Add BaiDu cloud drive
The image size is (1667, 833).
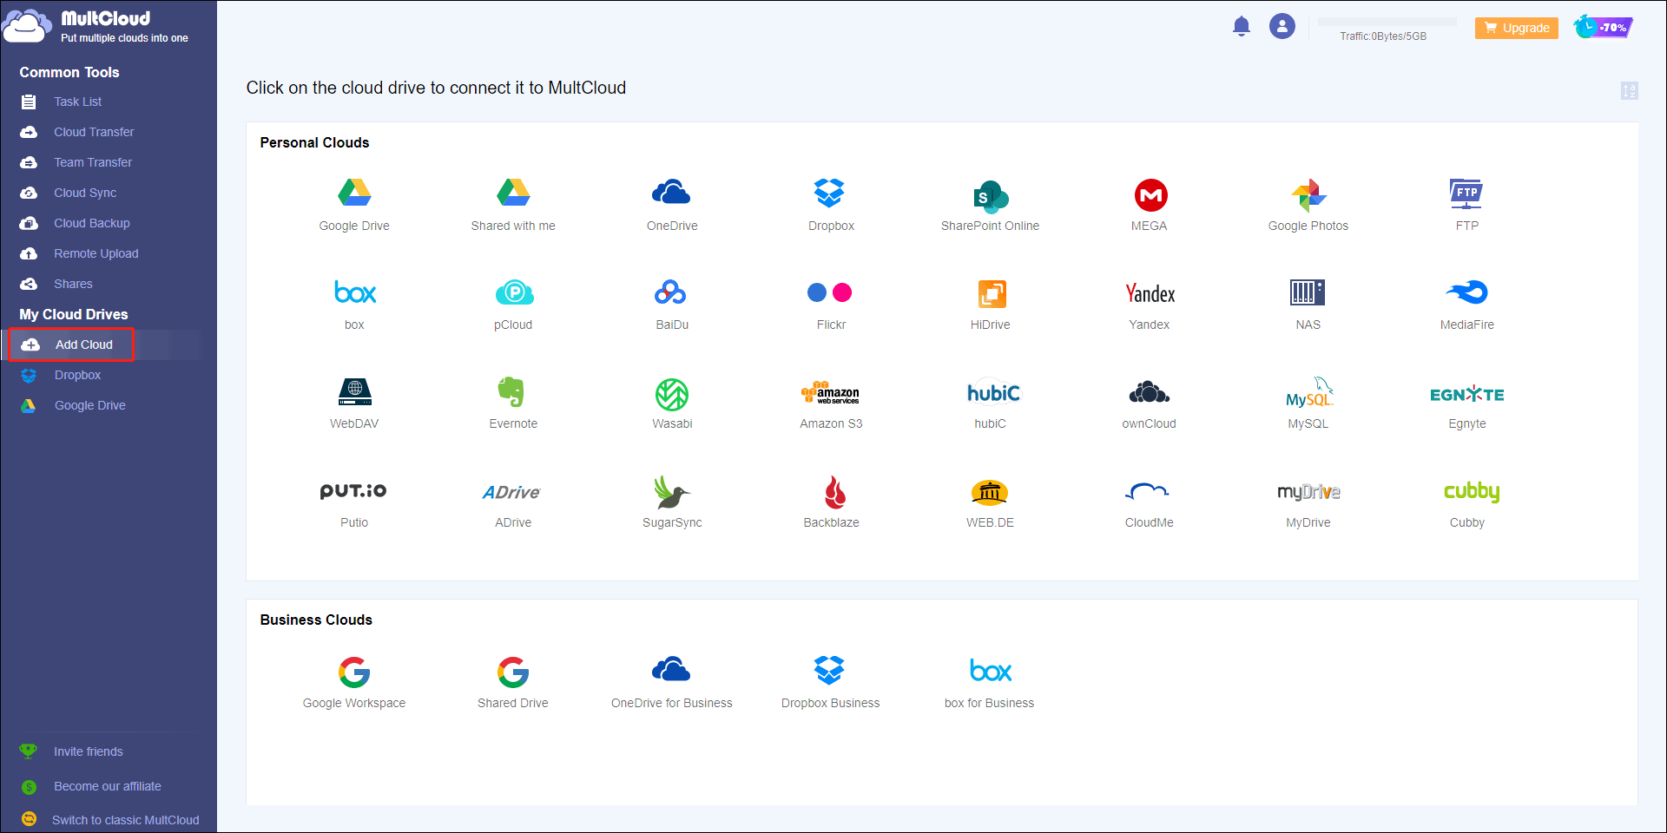point(670,292)
